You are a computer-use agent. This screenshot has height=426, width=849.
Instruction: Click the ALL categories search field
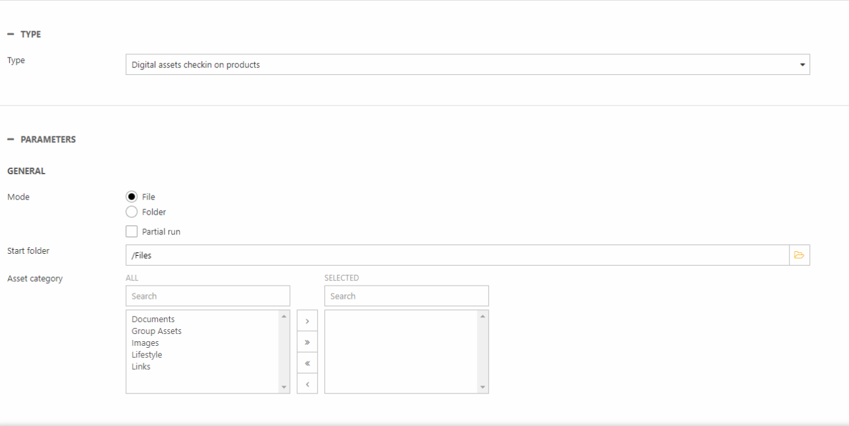208,296
